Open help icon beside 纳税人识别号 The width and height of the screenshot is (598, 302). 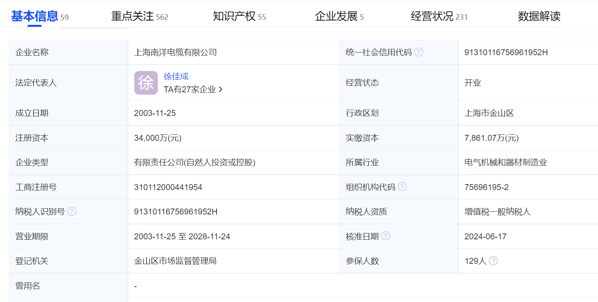tap(72, 211)
